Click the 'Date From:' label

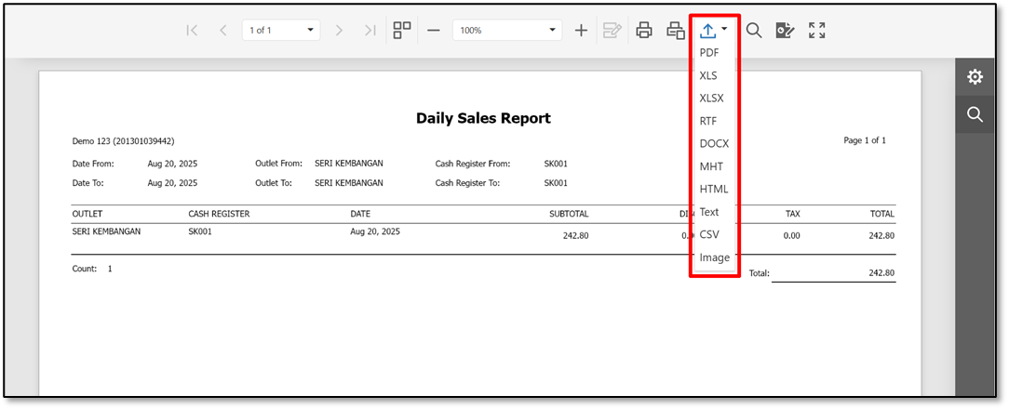click(93, 164)
